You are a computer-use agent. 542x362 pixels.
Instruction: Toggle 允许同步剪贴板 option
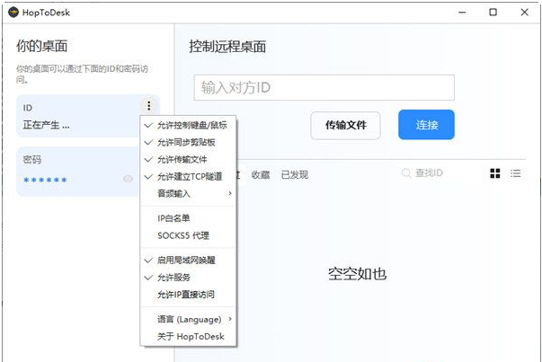[x=189, y=142]
